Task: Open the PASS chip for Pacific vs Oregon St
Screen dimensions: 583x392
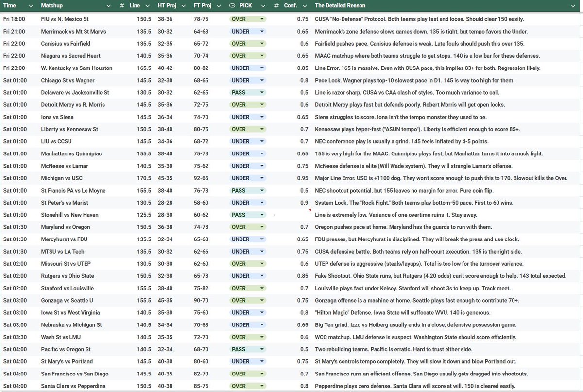Action: 248,349
